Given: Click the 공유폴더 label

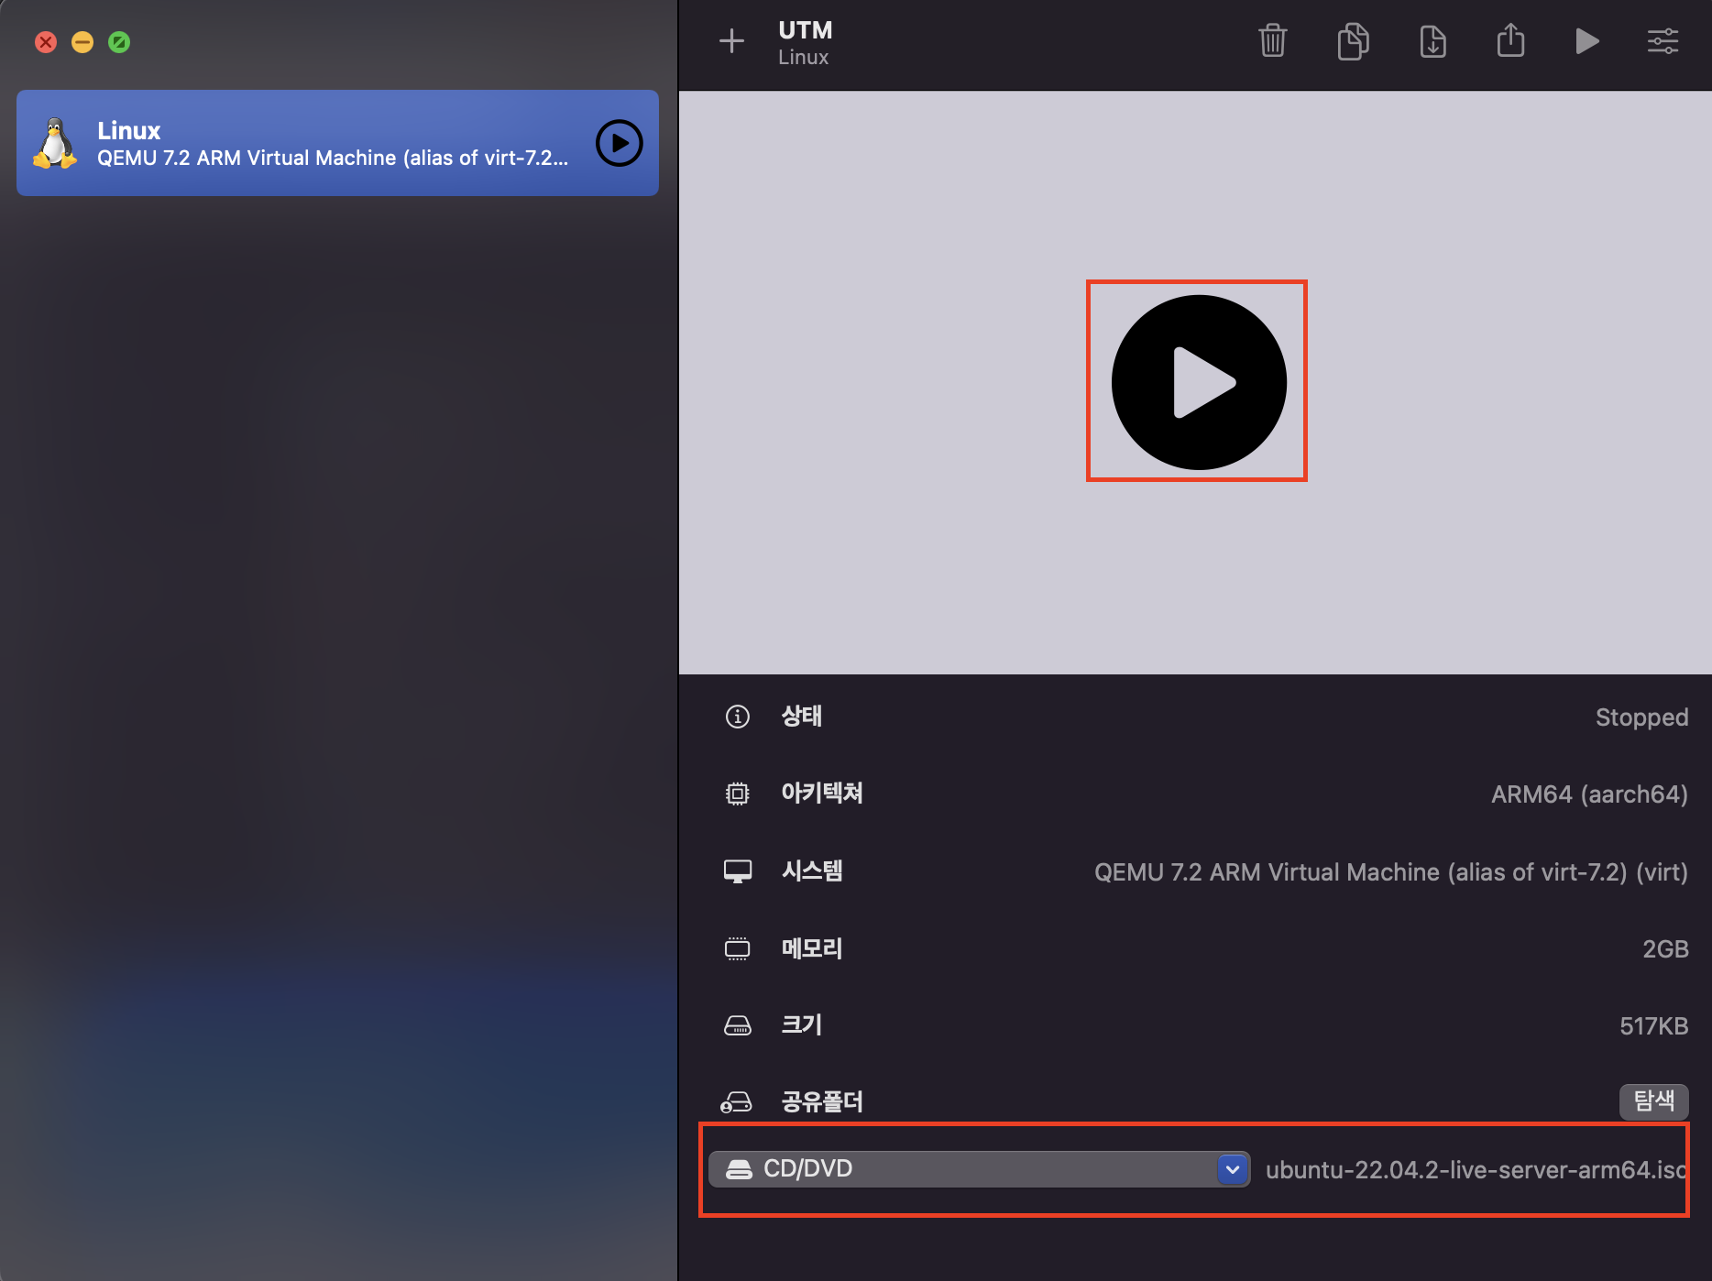Looking at the screenshot, I should 822,1101.
